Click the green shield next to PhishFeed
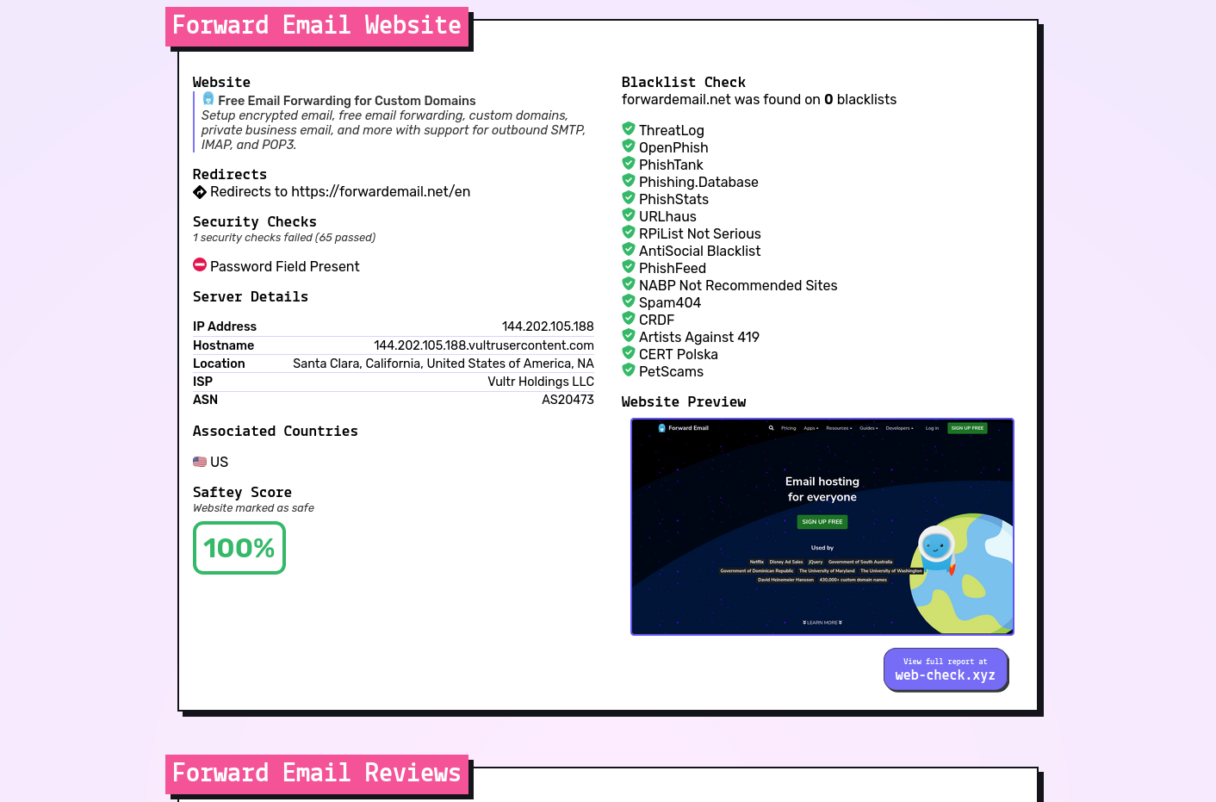The width and height of the screenshot is (1216, 802). point(629,266)
